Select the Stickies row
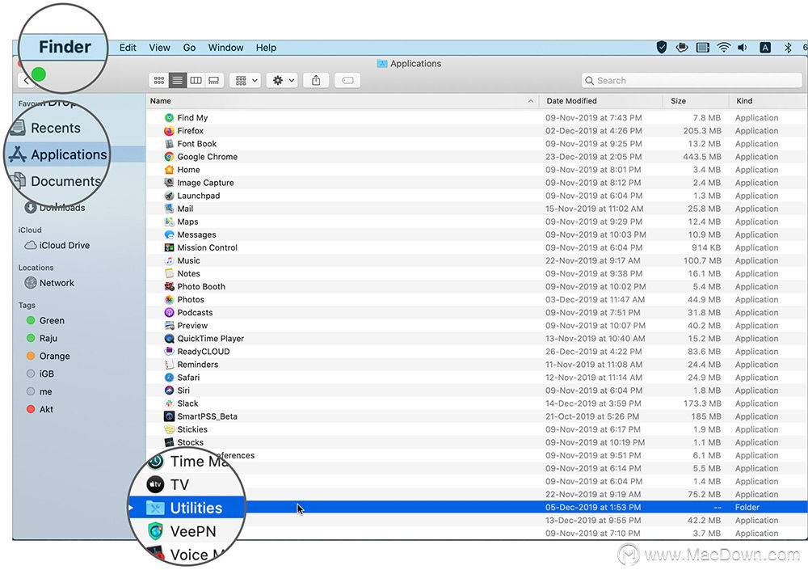 coord(477,429)
